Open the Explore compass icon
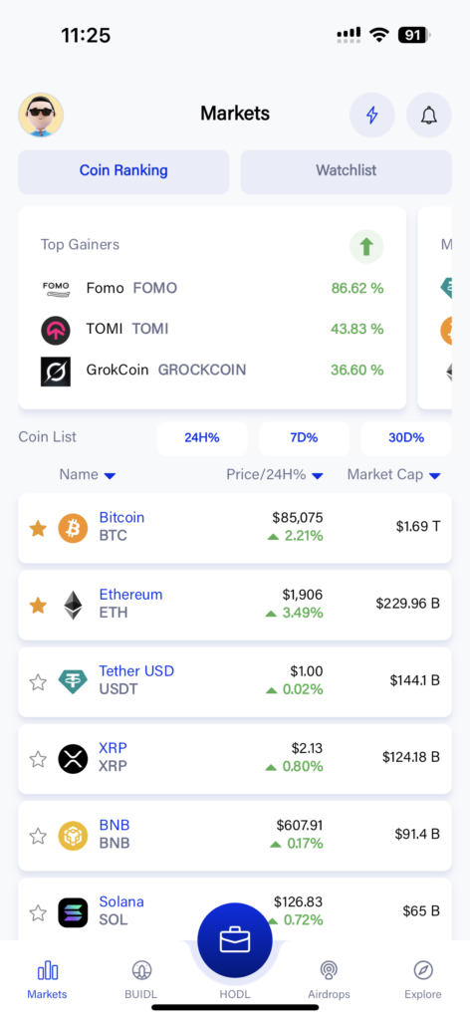 (423, 980)
